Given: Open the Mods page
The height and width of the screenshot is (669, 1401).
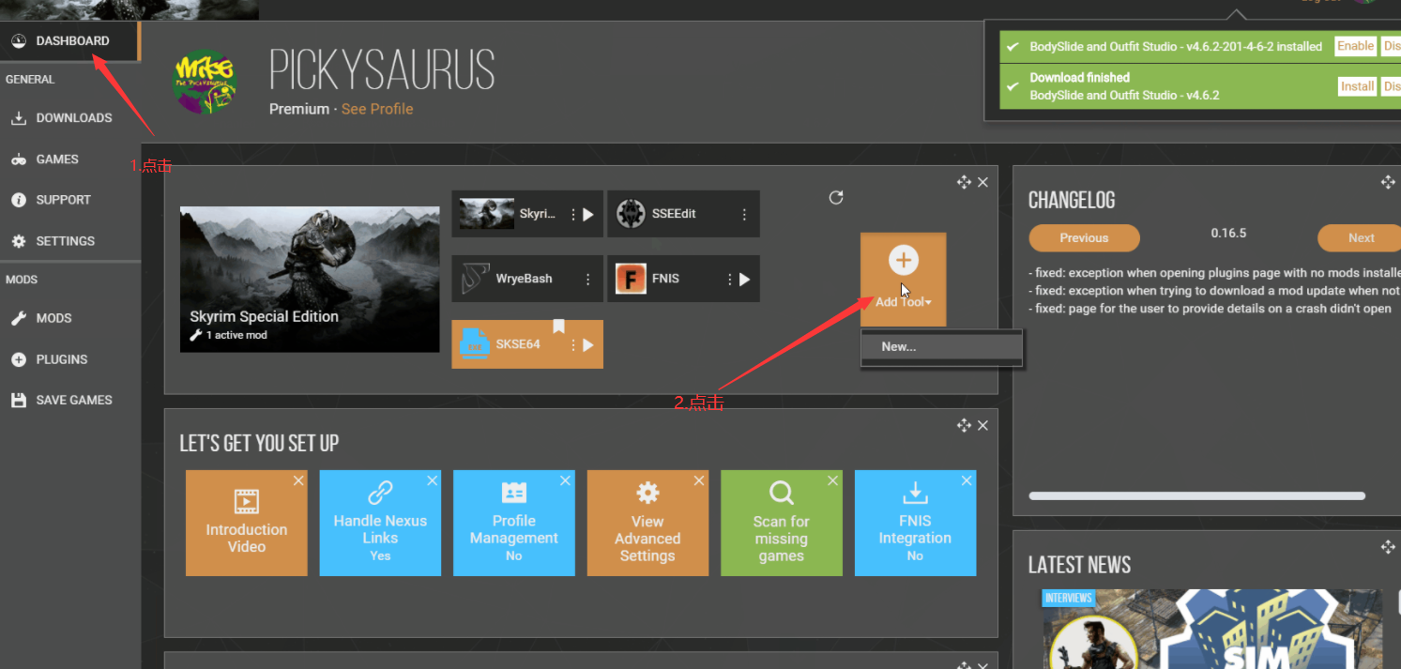Looking at the screenshot, I should [x=70, y=318].
